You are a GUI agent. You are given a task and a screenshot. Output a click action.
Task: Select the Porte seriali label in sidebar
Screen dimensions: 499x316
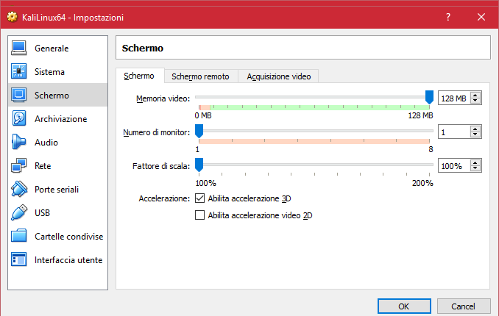[x=57, y=190]
